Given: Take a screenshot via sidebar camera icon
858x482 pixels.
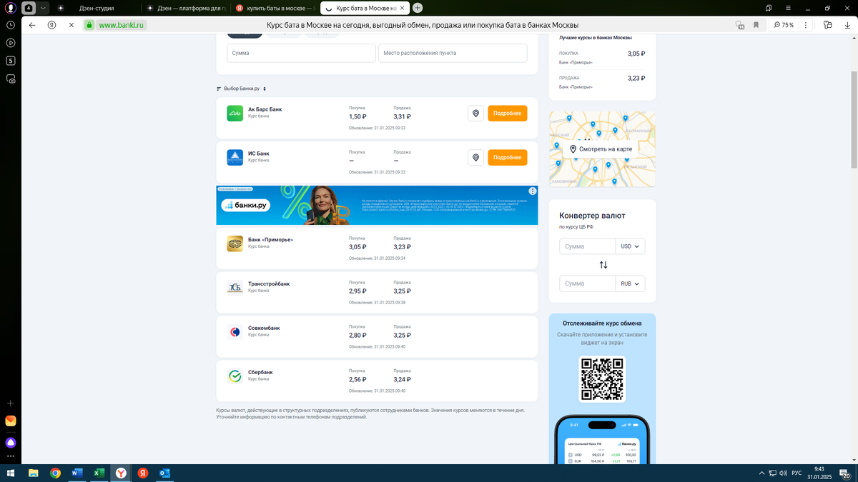Looking at the screenshot, I should [11, 79].
